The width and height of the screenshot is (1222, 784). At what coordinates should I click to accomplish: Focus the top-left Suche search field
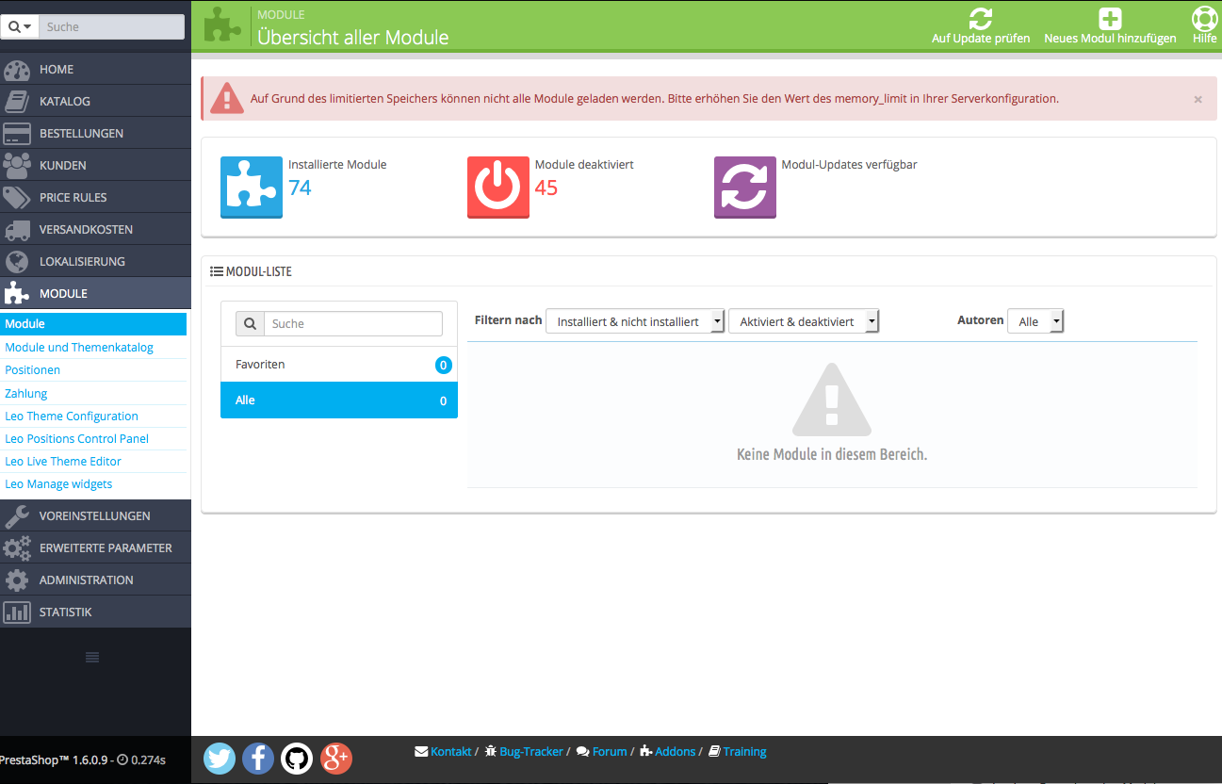[112, 27]
